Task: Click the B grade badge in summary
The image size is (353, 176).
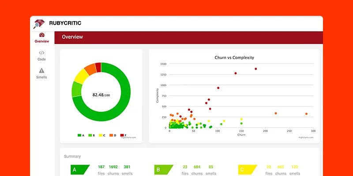Action: [x=164, y=170]
